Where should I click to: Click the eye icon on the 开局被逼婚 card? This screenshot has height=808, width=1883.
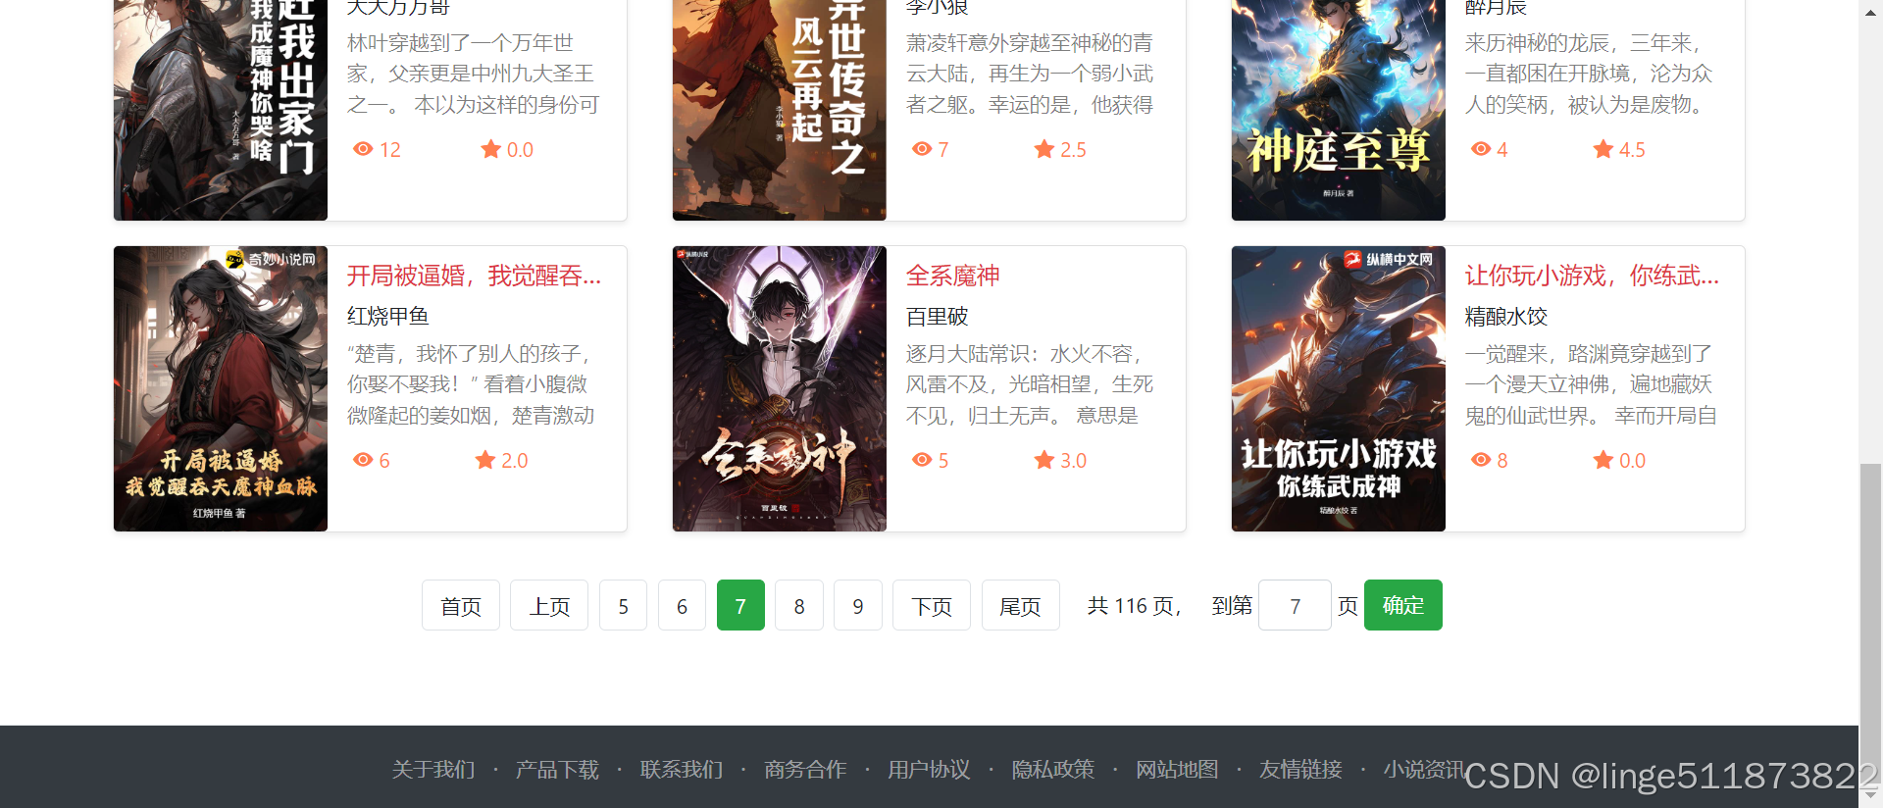click(363, 460)
